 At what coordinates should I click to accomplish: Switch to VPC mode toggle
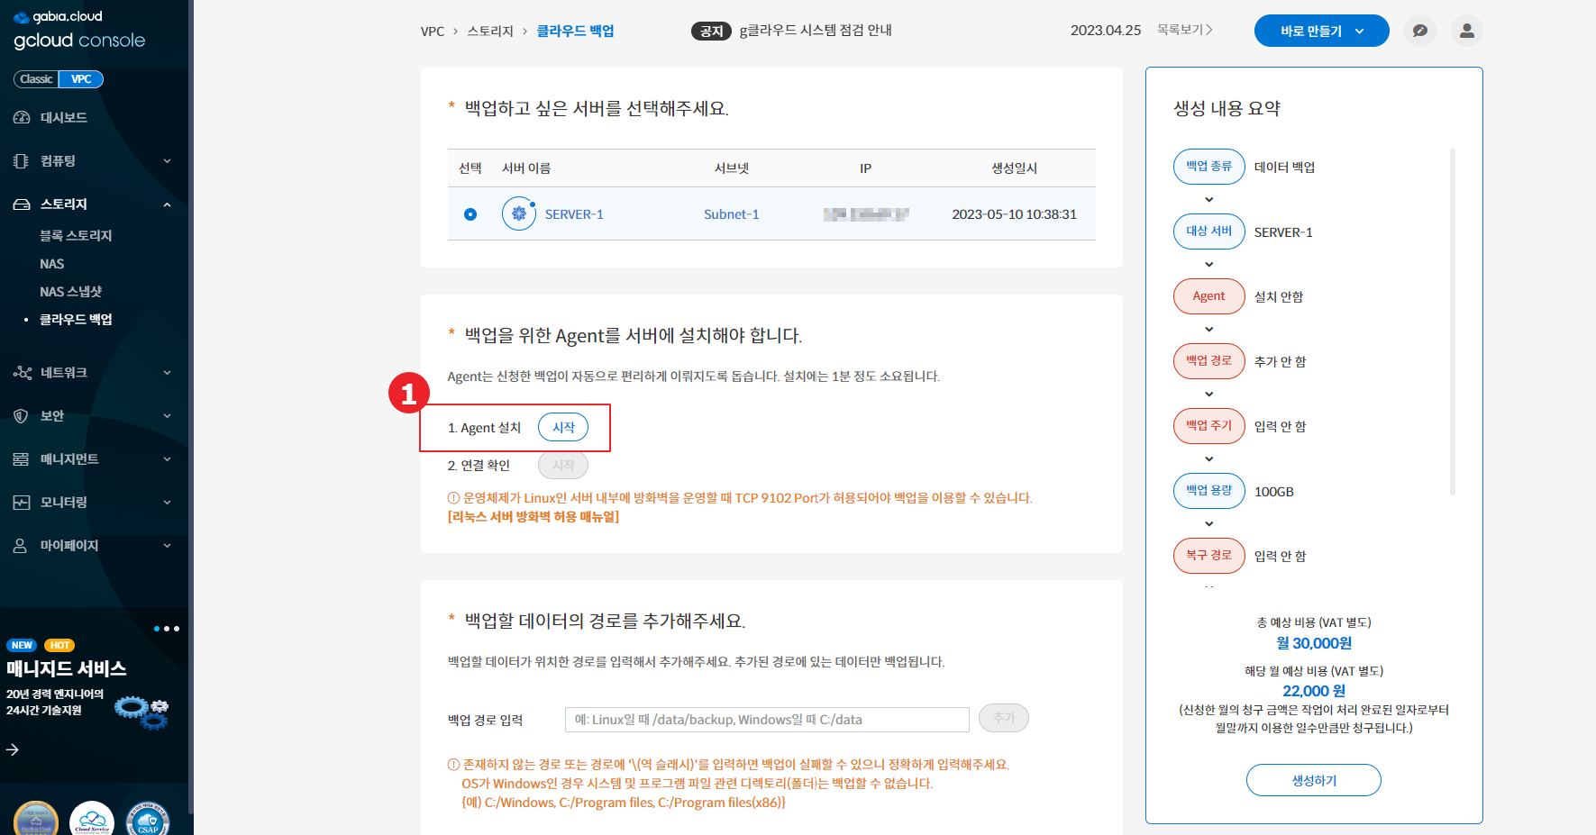pos(81,79)
